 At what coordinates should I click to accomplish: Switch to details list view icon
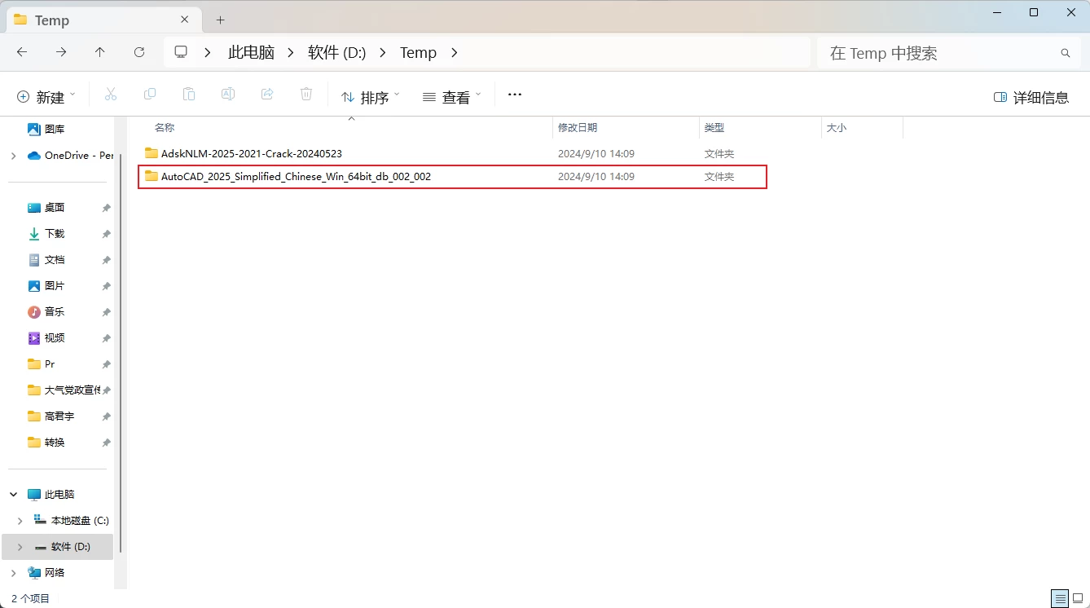[1059, 598]
